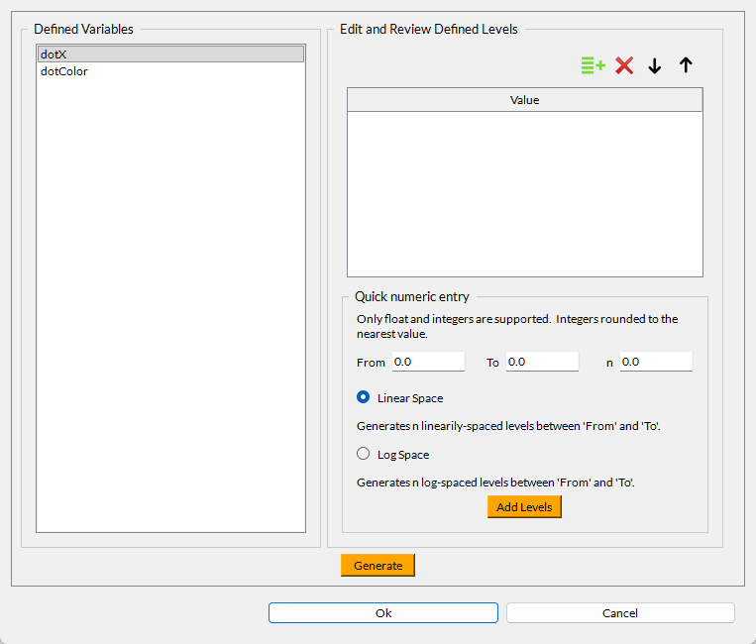Click the red X delete level icon

[x=624, y=65]
